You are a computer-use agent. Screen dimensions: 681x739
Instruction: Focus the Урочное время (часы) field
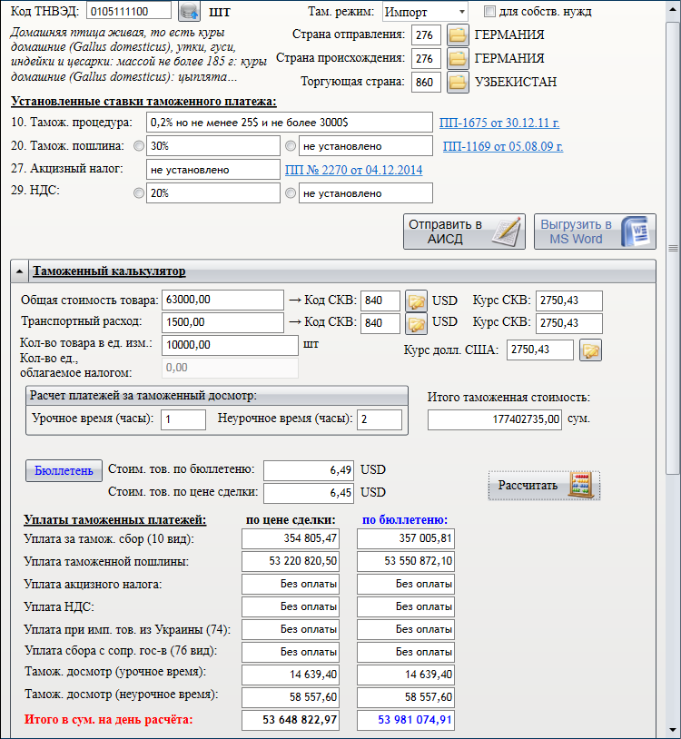[x=183, y=419]
